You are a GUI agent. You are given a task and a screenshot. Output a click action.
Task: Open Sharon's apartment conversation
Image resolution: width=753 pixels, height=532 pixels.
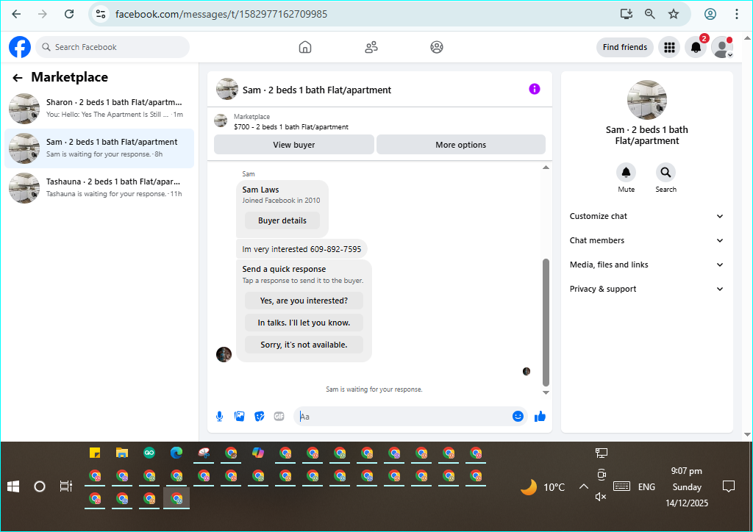99,109
